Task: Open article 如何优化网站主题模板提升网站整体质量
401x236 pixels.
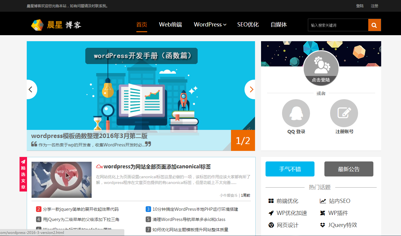Action: coord(190,230)
